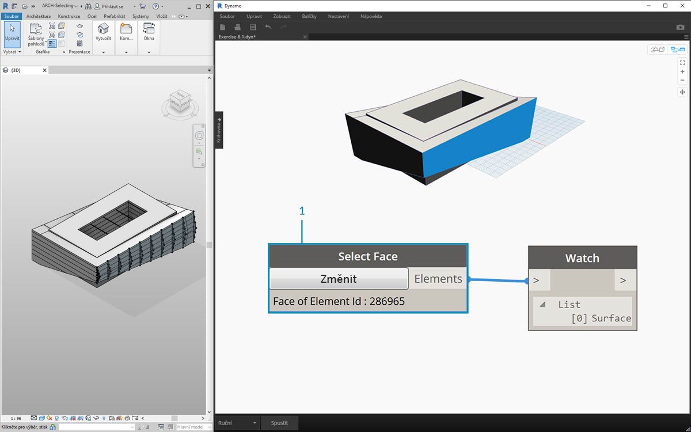Open the Hlavní model dropdown in status bar
691x432 pixels.
click(x=193, y=427)
